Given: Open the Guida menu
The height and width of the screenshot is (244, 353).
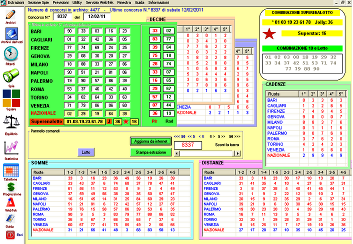Looking at the screenshot, I should (x=139, y=2).
